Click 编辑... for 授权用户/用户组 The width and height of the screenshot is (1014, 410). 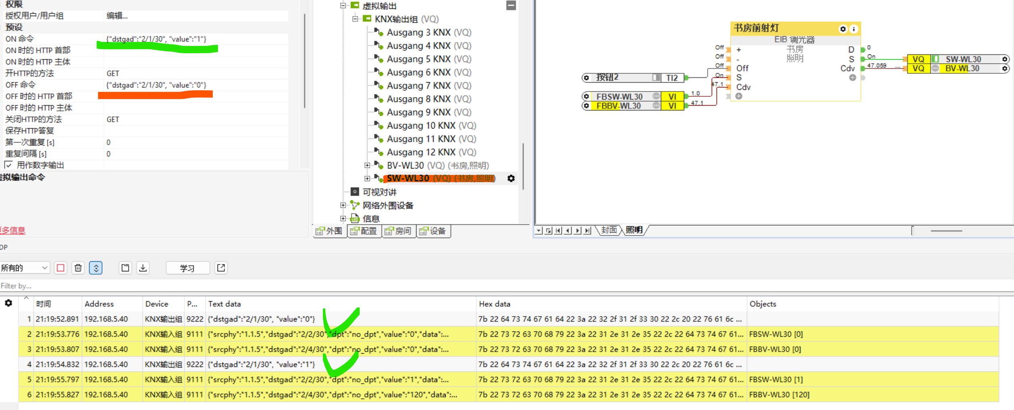point(117,16)
